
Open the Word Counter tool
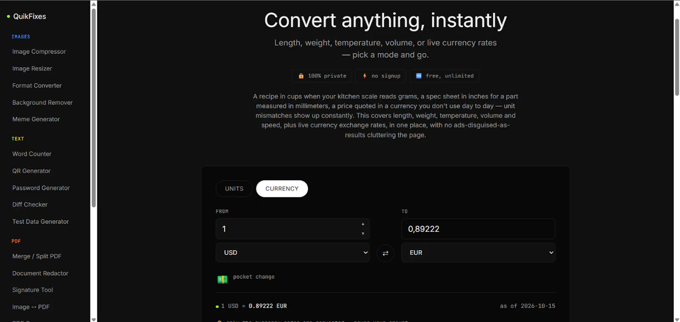[x=32, y=154]
